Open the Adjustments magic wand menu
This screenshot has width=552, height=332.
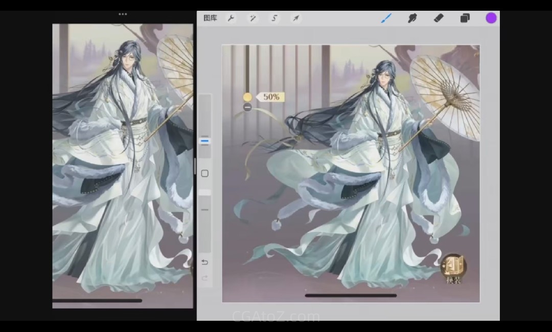click(252, 18)
